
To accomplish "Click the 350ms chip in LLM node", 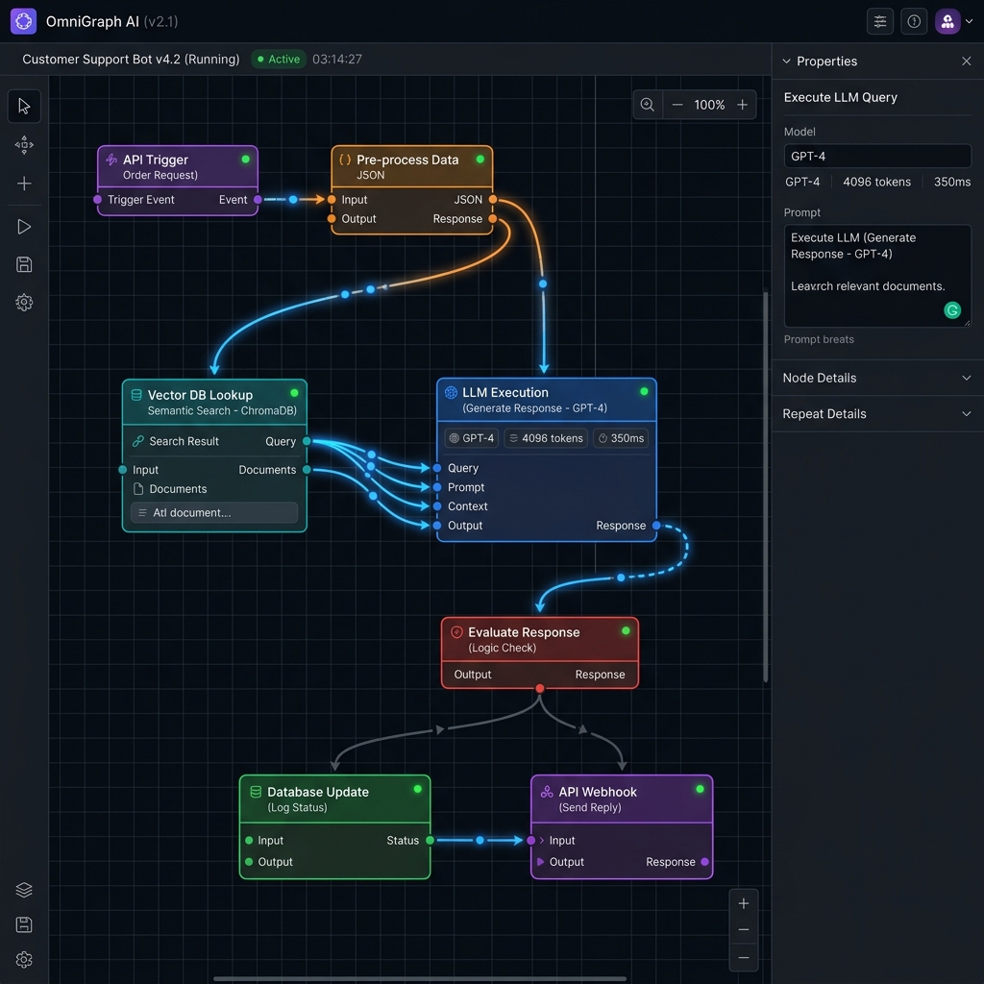I will 621,438.
